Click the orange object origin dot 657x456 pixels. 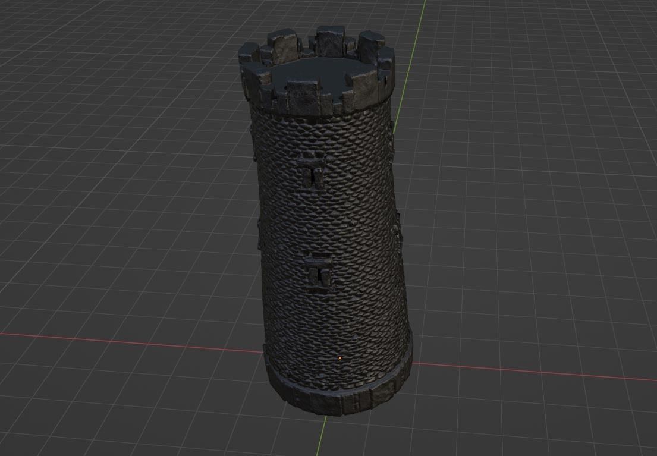(340, 358)
